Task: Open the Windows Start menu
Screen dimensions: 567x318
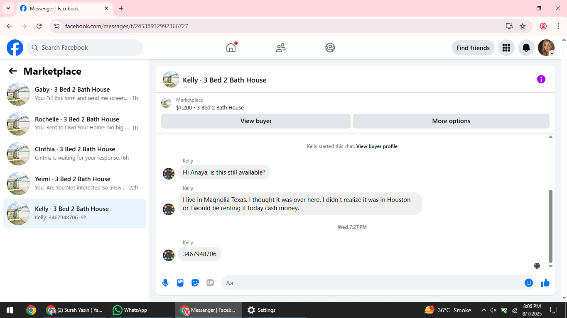Action: pos(10,310)
